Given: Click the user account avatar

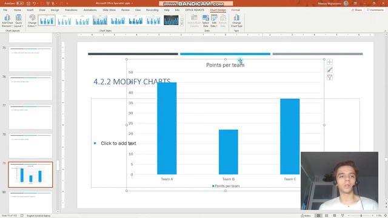Looking at the screenshot, I should pyautogui.click(x=346, y=4).
